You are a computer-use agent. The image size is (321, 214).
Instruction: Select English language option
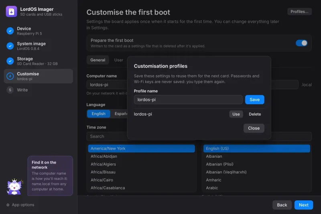[x=98, y=114]
